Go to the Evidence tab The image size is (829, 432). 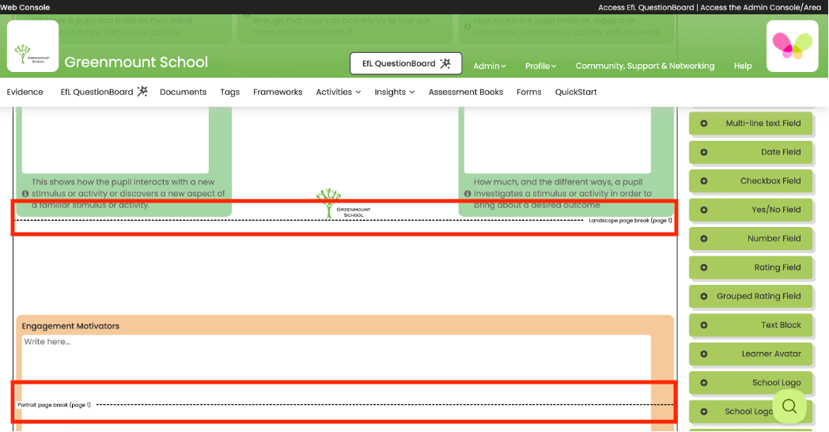[x=25, y=92]
